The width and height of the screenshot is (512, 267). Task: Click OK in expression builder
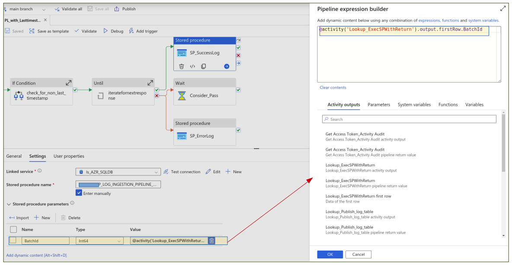point(330,254)
